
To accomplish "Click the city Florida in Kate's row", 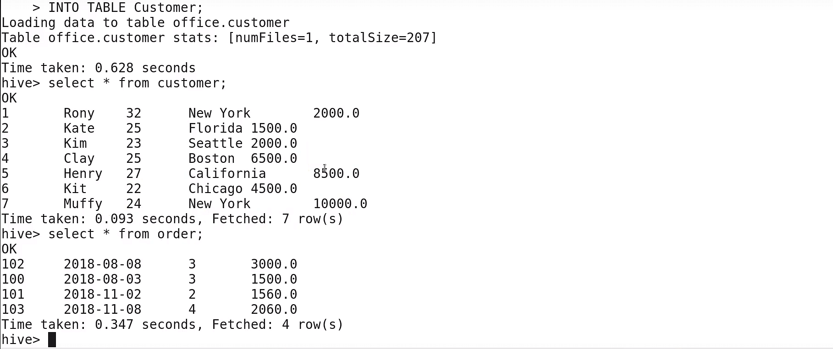I will 215,129.
